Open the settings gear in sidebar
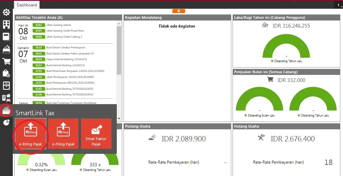The image size is (343, 176). (x=6, y=12)
